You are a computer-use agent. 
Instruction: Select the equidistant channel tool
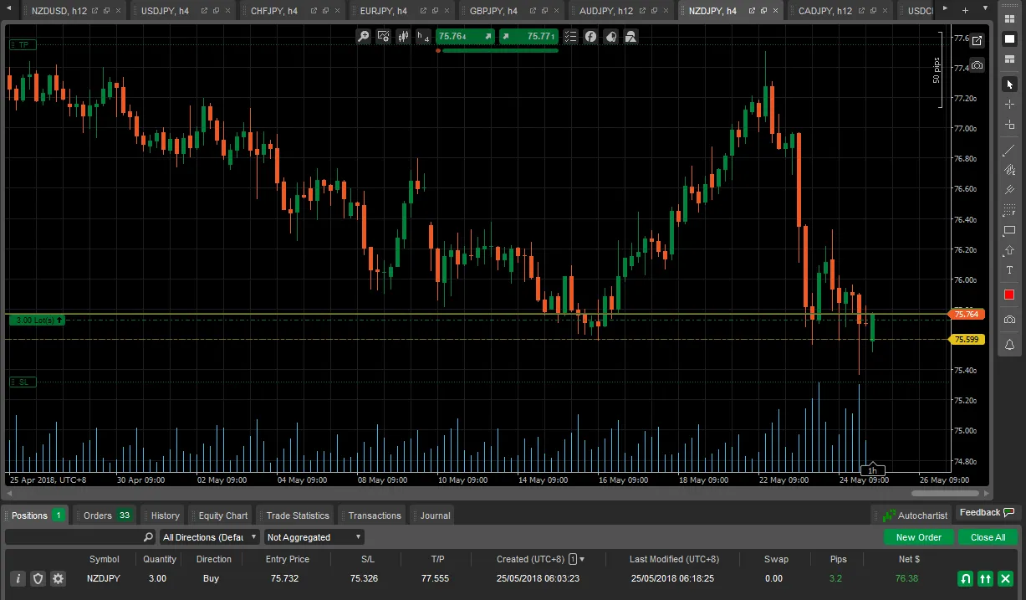(x=1009, y=170)
